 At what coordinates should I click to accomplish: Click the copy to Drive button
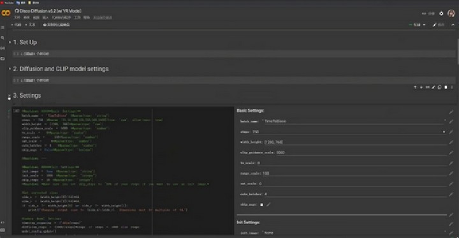click(57, 25)
